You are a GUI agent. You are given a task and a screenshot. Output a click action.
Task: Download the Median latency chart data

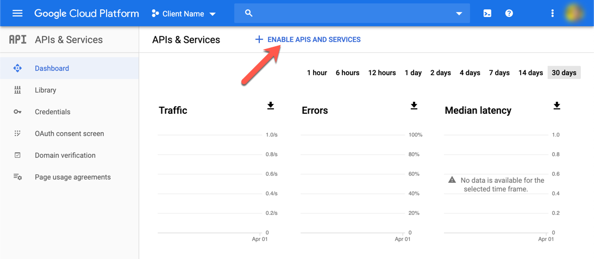[x=557, y=106]
